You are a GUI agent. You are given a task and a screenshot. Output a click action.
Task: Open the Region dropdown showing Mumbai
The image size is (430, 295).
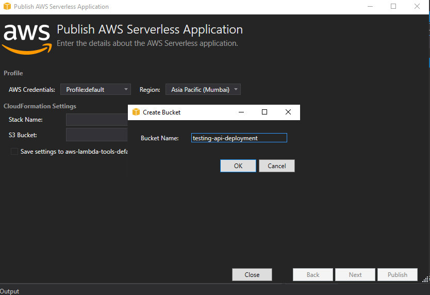(203, 89)
